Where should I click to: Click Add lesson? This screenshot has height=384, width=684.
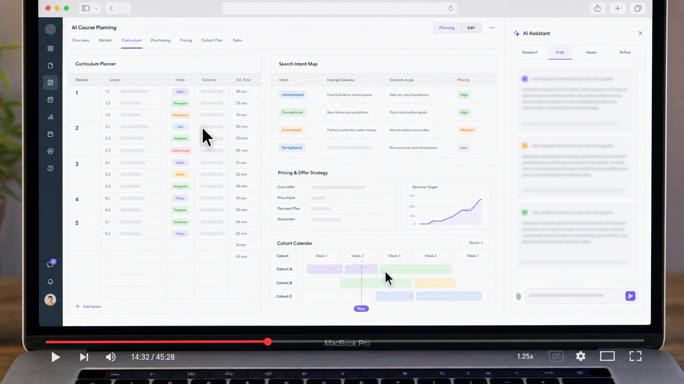(x=88, y=306)
